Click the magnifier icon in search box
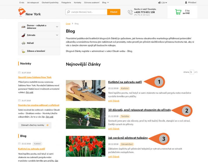This screenshot has height=162, width=208. (68, 12)
